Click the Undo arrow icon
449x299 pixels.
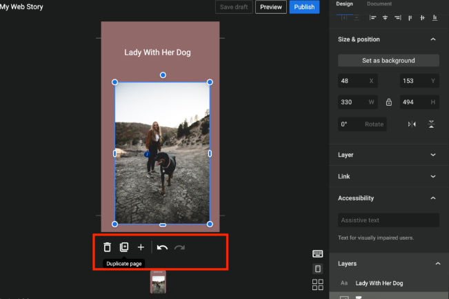click(x=162, y=247)
